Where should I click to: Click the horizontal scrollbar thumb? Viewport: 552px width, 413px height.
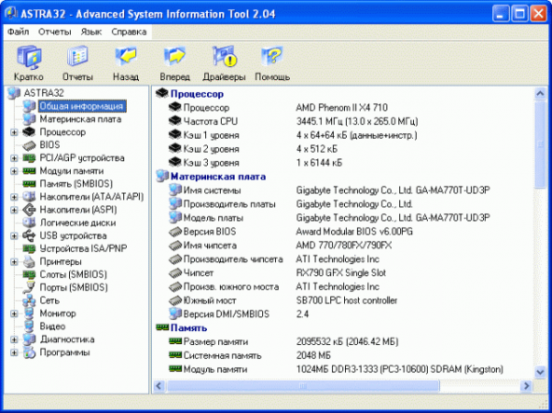[303, 386]
